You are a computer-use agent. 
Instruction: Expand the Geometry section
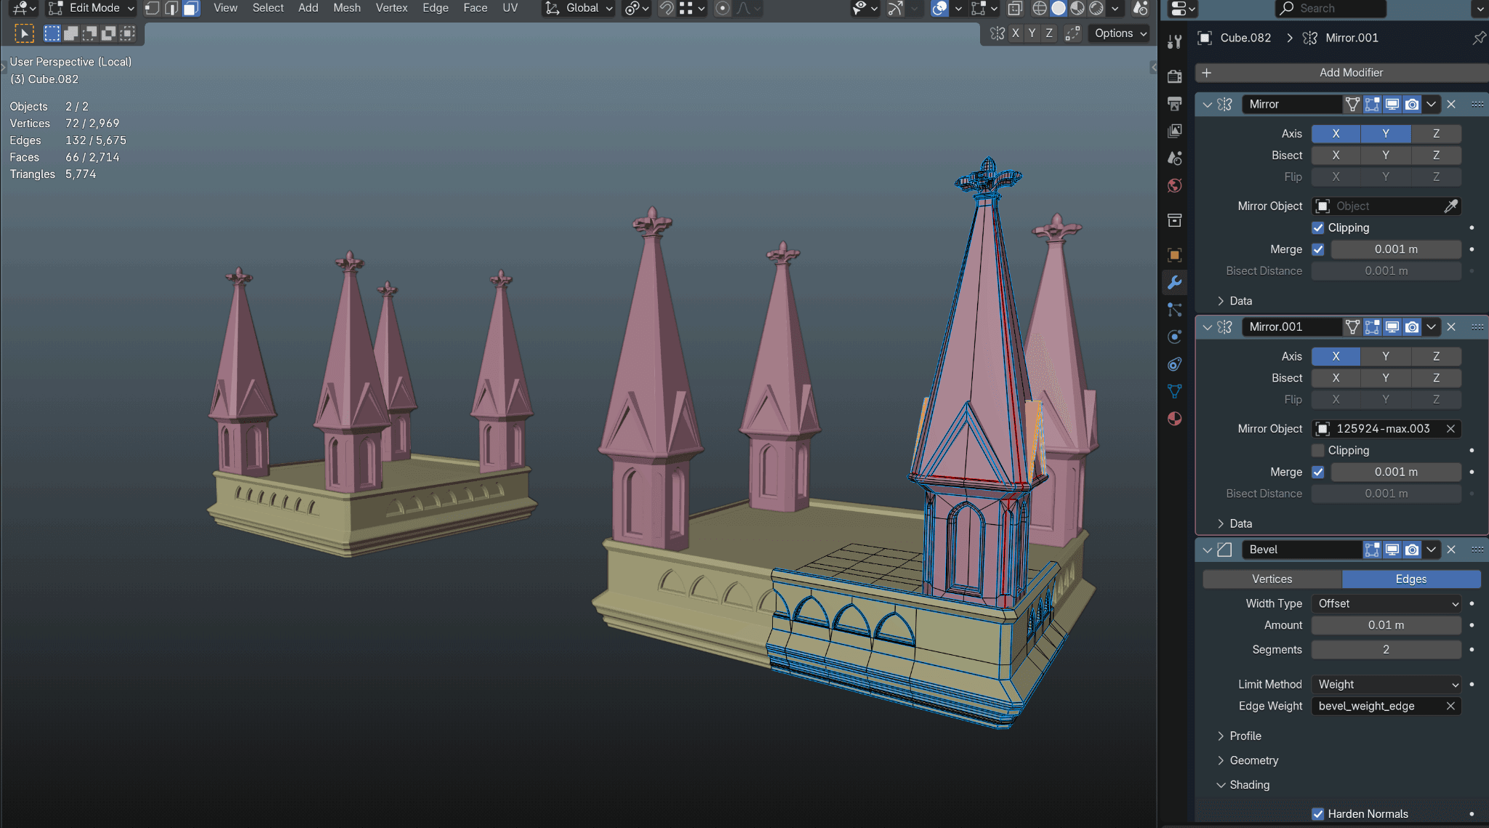coord(1248,760)
